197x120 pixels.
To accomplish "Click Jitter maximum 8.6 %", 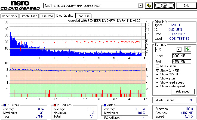I will coord(141,113).
